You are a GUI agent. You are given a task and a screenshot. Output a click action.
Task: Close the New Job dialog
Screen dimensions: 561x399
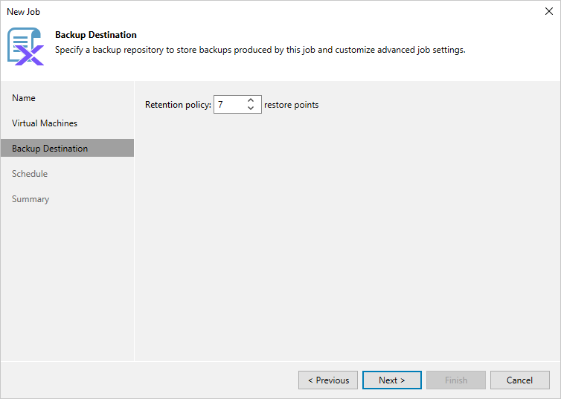pos(549,11)
